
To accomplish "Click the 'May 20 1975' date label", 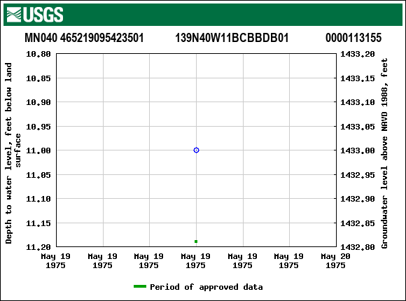I will tap(335, 261).
